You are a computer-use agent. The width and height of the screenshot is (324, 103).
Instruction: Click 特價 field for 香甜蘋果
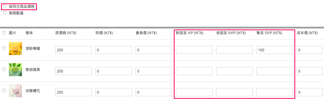point(114,71)
